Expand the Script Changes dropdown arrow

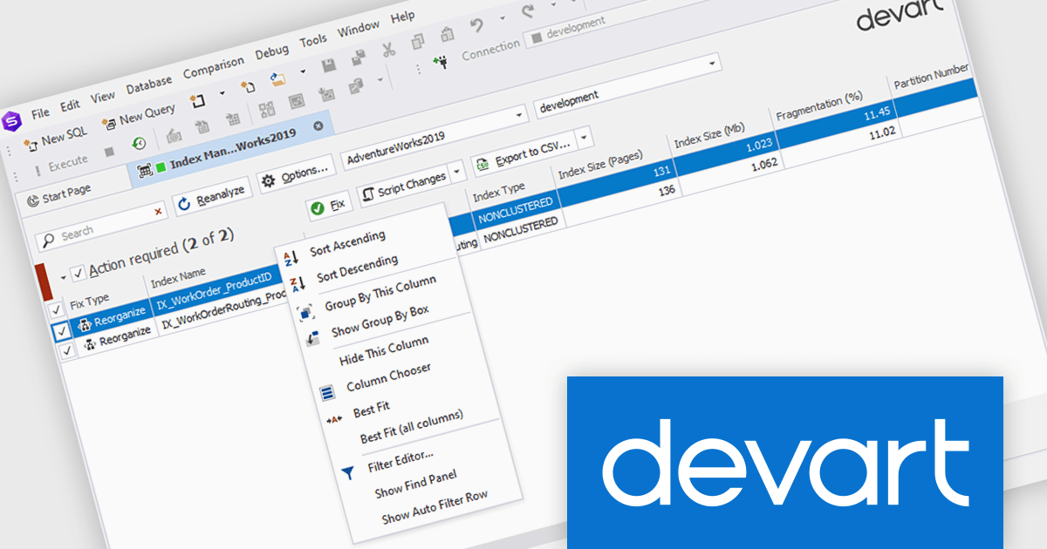tap(455, 172)
